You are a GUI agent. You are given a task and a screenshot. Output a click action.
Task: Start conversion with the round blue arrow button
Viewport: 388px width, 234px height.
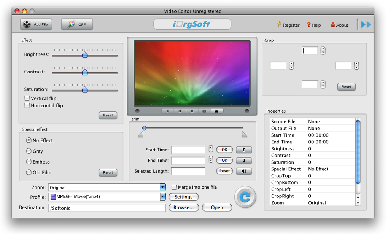(245, 197)
